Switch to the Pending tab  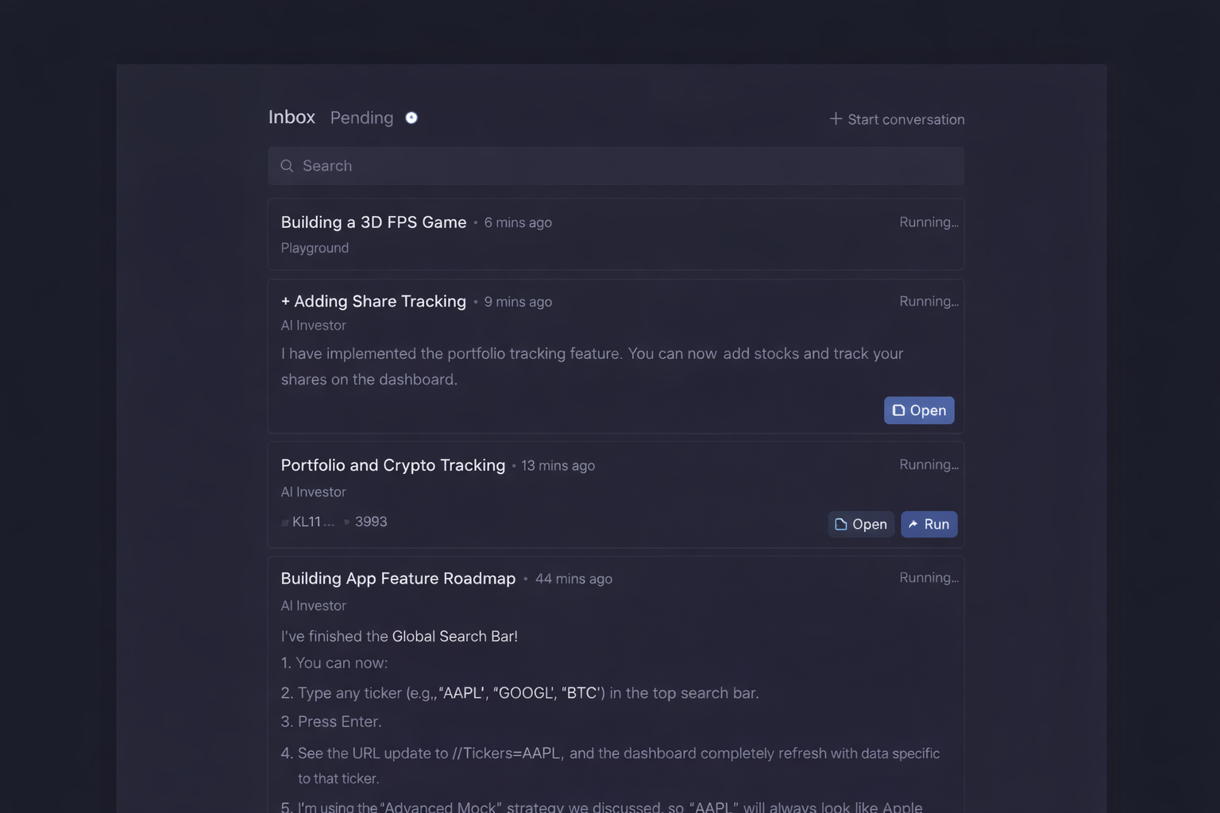point(361,118)
